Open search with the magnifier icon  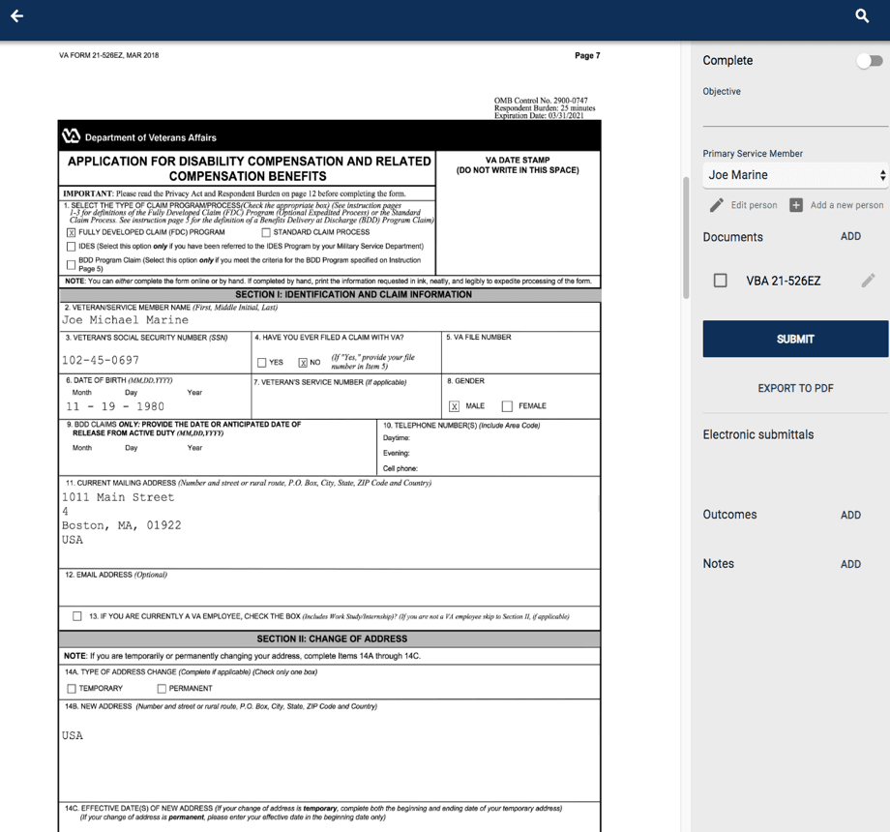point(862,15)
